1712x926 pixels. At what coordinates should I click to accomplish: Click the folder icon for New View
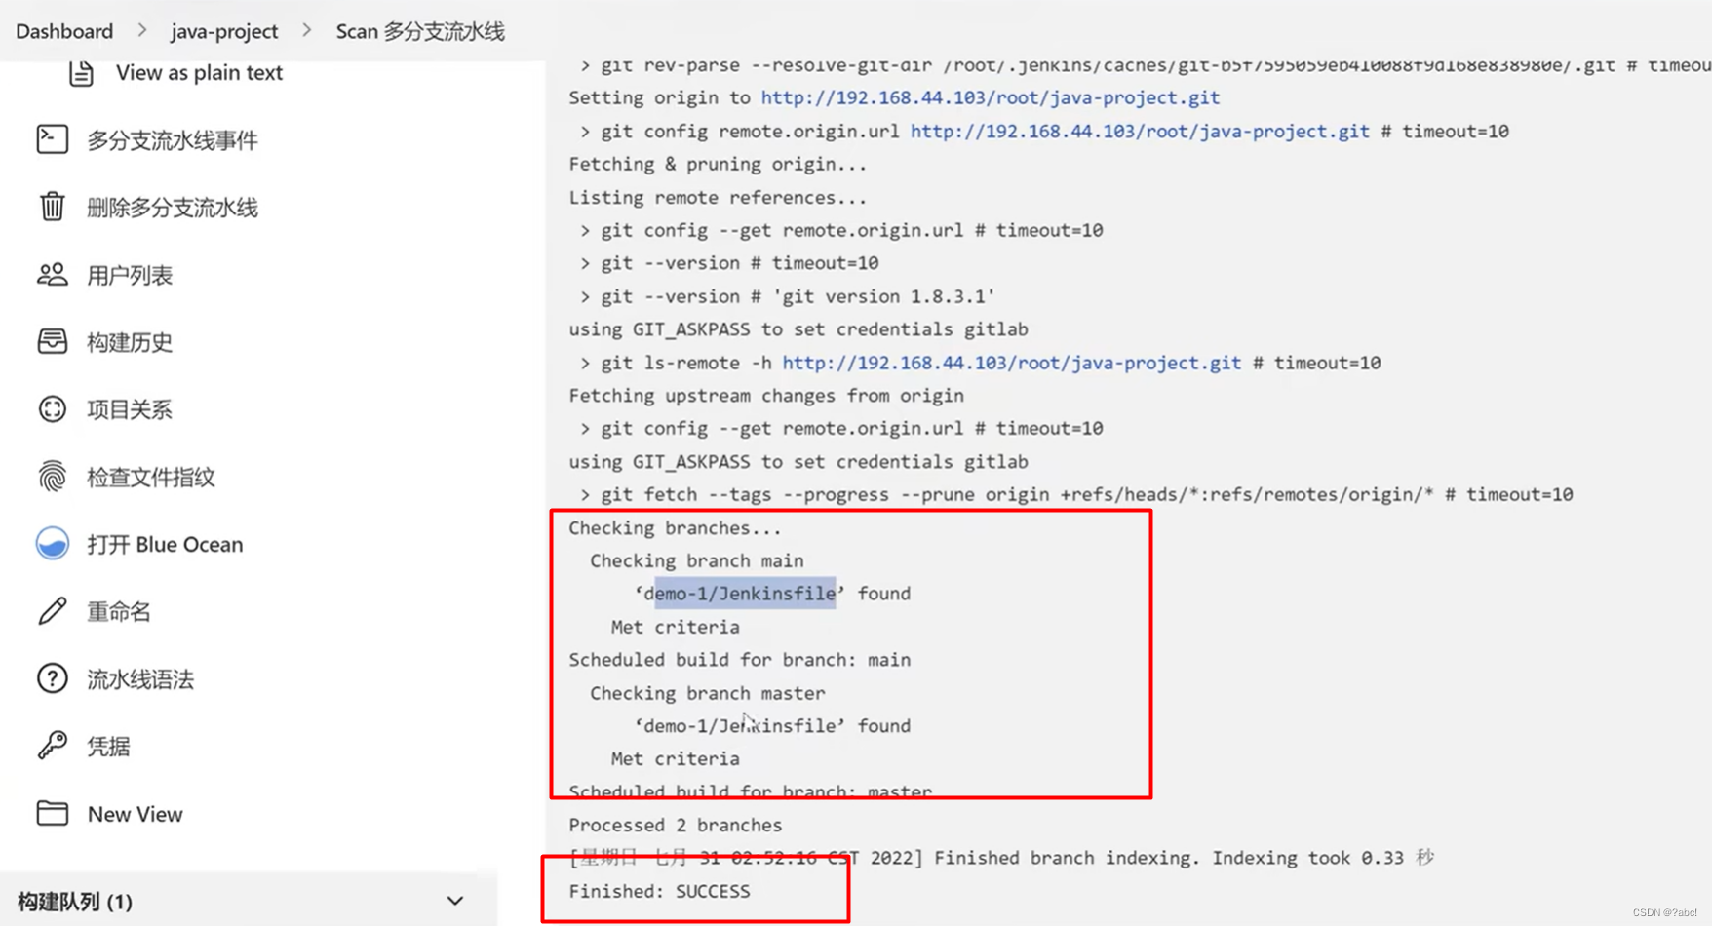click(x=53, y=813)
